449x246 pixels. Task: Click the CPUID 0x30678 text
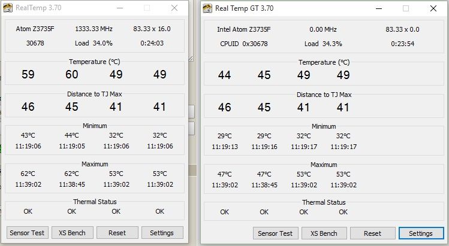244,44
